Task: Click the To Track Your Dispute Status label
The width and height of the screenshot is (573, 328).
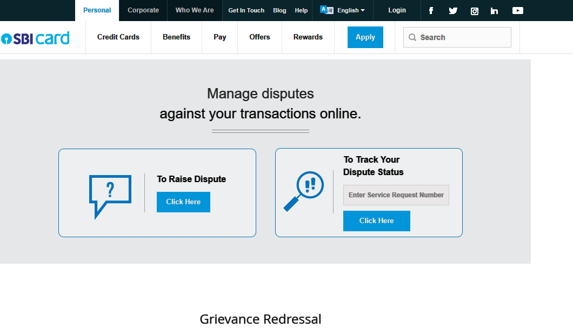Action: (x=374, y=166)
